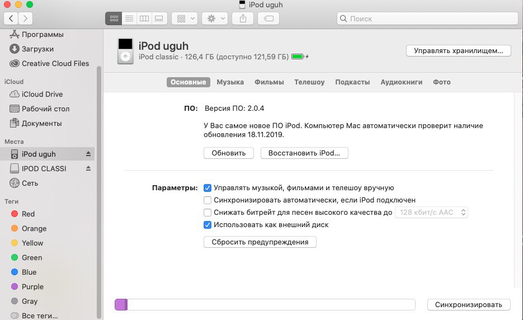Switch to the Аудиокниги tab

tap(401, 82)
